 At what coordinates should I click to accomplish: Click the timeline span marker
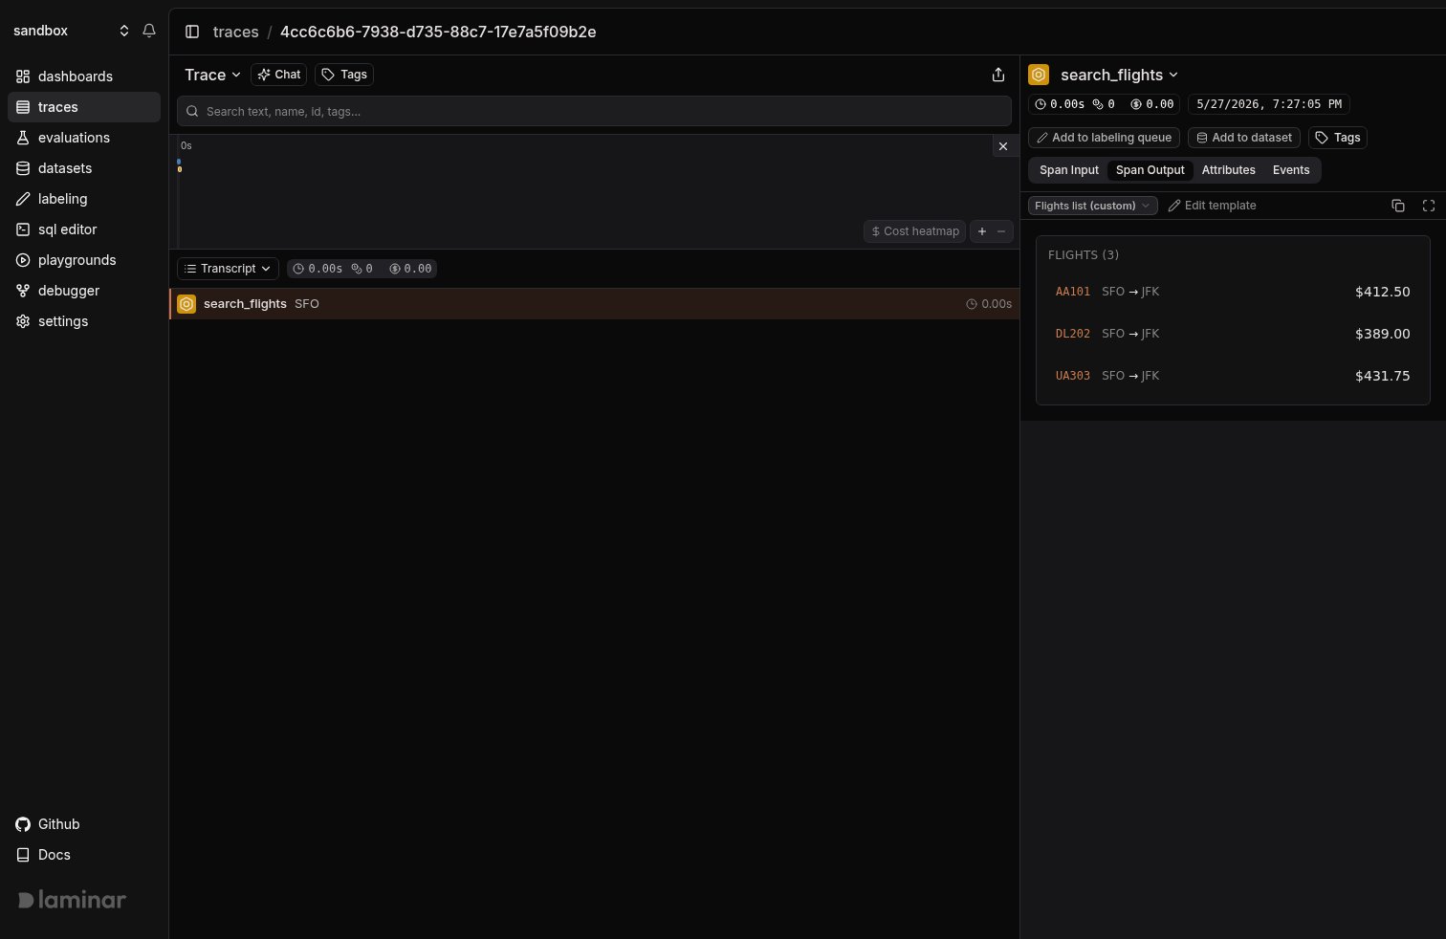point(179,169)
